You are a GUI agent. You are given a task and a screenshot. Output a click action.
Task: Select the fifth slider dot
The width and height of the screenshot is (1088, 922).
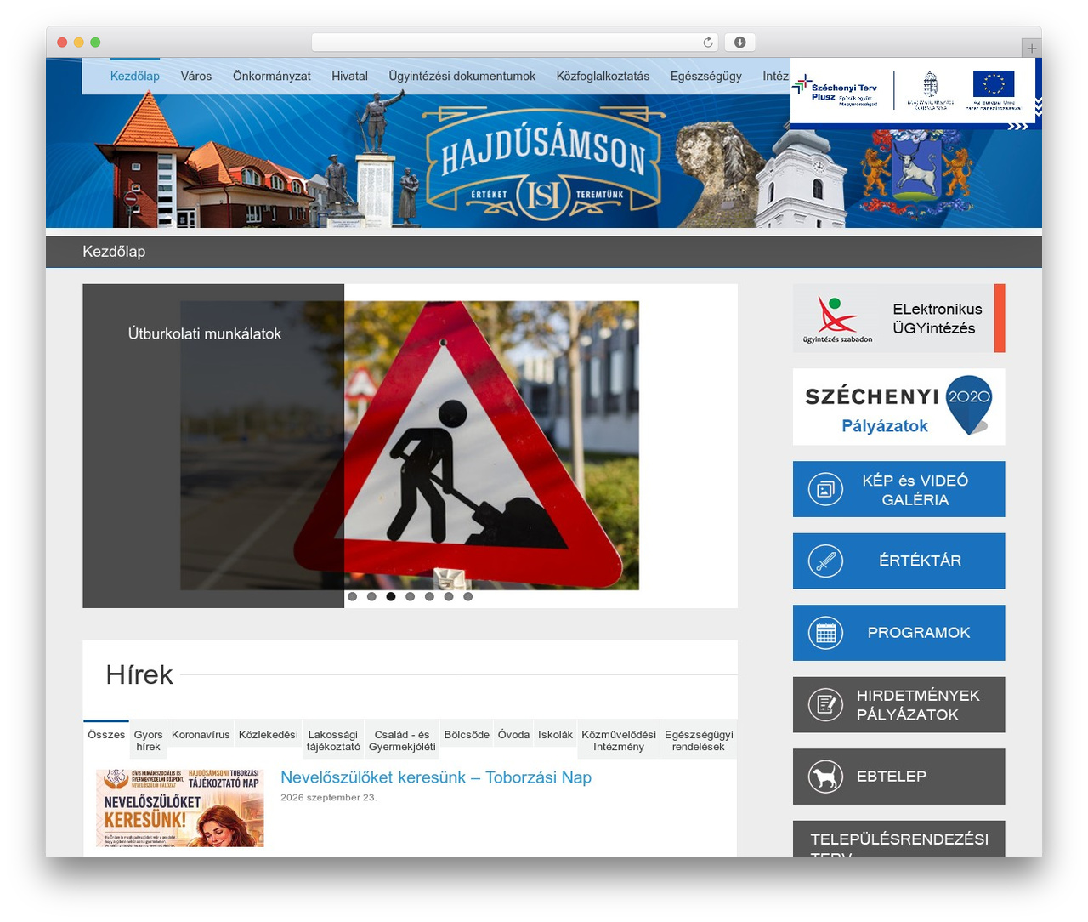pyautogui.click(x=429, y=596)
